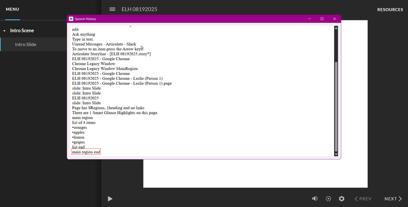Image resolution: width=408 pixels, height=207 pixels.
Task: Click the 'list end' line
Action: pos(78,147)
